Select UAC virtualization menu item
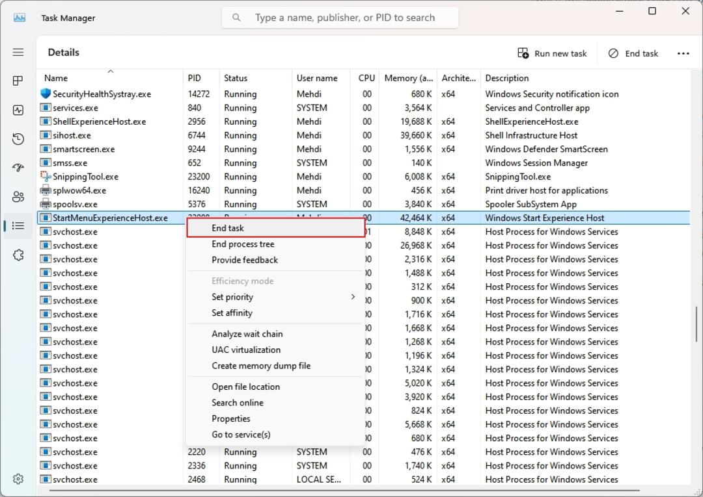 coord(275,350)
